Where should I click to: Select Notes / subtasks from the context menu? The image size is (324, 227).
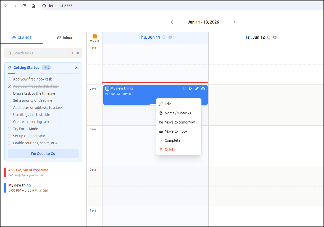pos(179,113)
